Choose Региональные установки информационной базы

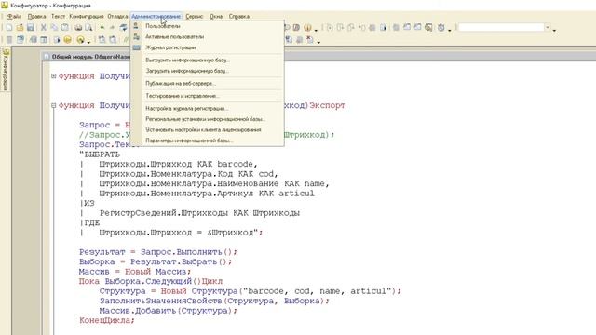coord(207,119)
